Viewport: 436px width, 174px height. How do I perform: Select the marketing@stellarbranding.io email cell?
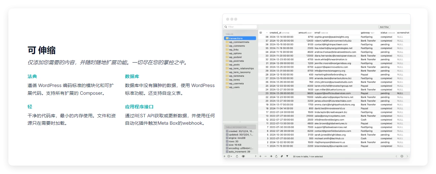click(x=331, y=74)
